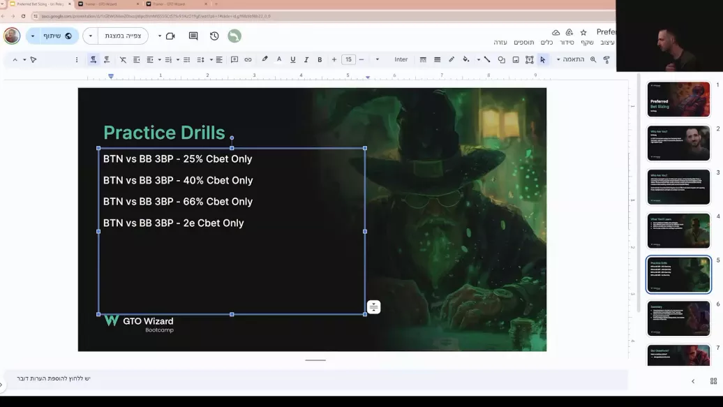Clear text formatting
The image size is (723, 407).
(123, 59)
